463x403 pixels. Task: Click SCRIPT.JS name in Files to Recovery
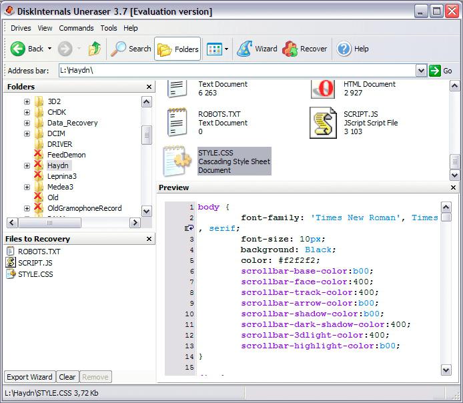click(35, 263)
